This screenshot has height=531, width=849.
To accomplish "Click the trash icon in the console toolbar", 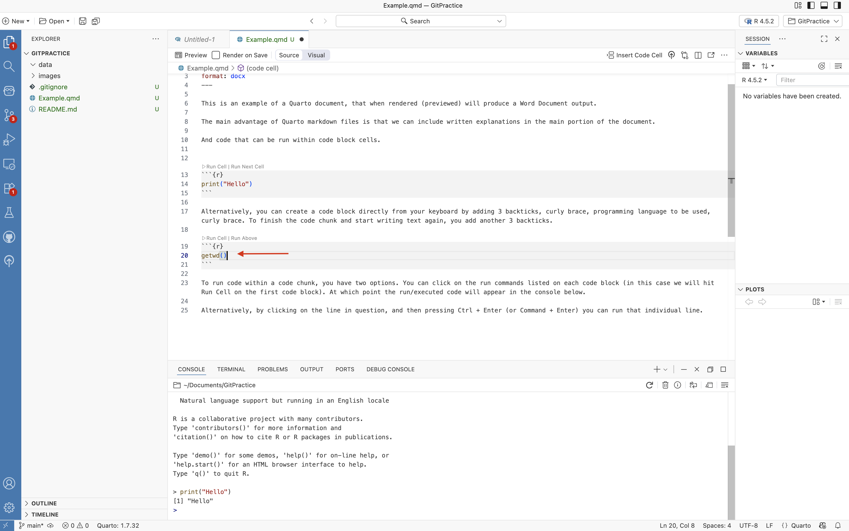I will tap(665, 385).
